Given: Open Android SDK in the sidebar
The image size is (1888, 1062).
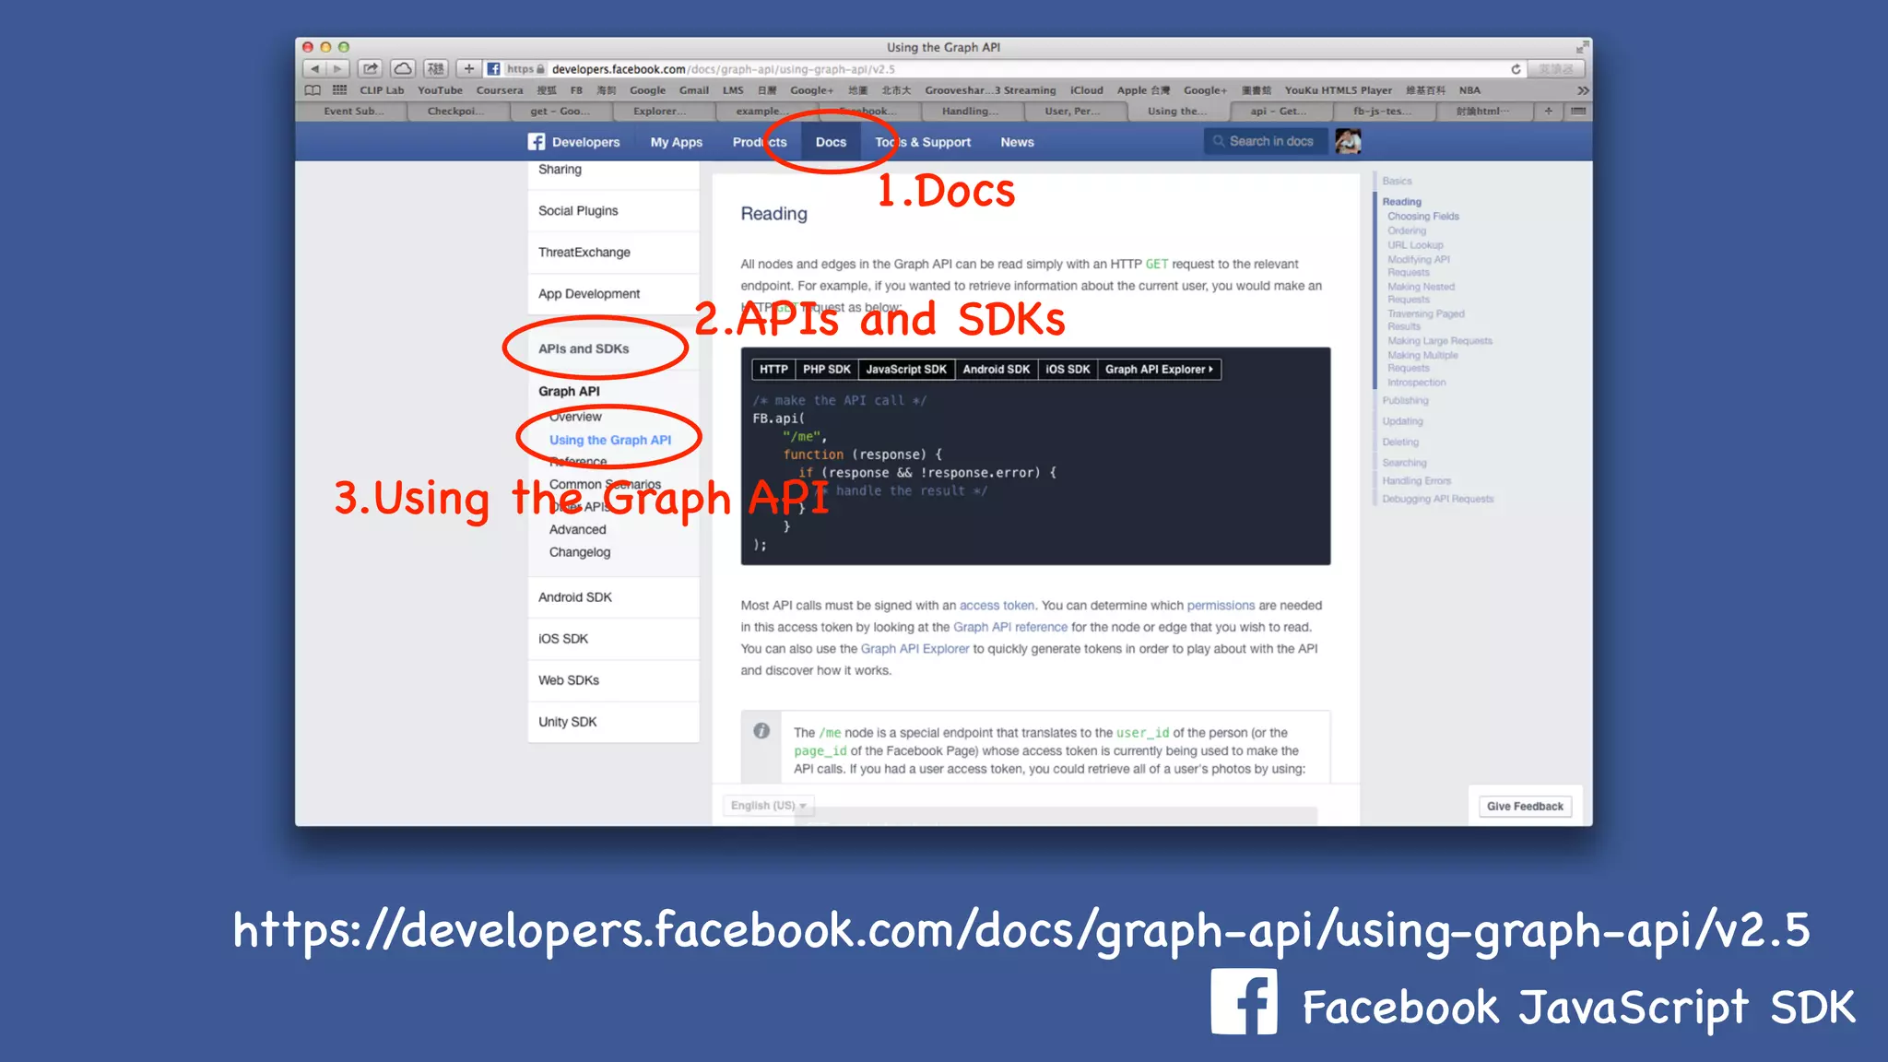Looking at the screenshot, I should pos(613,597).
